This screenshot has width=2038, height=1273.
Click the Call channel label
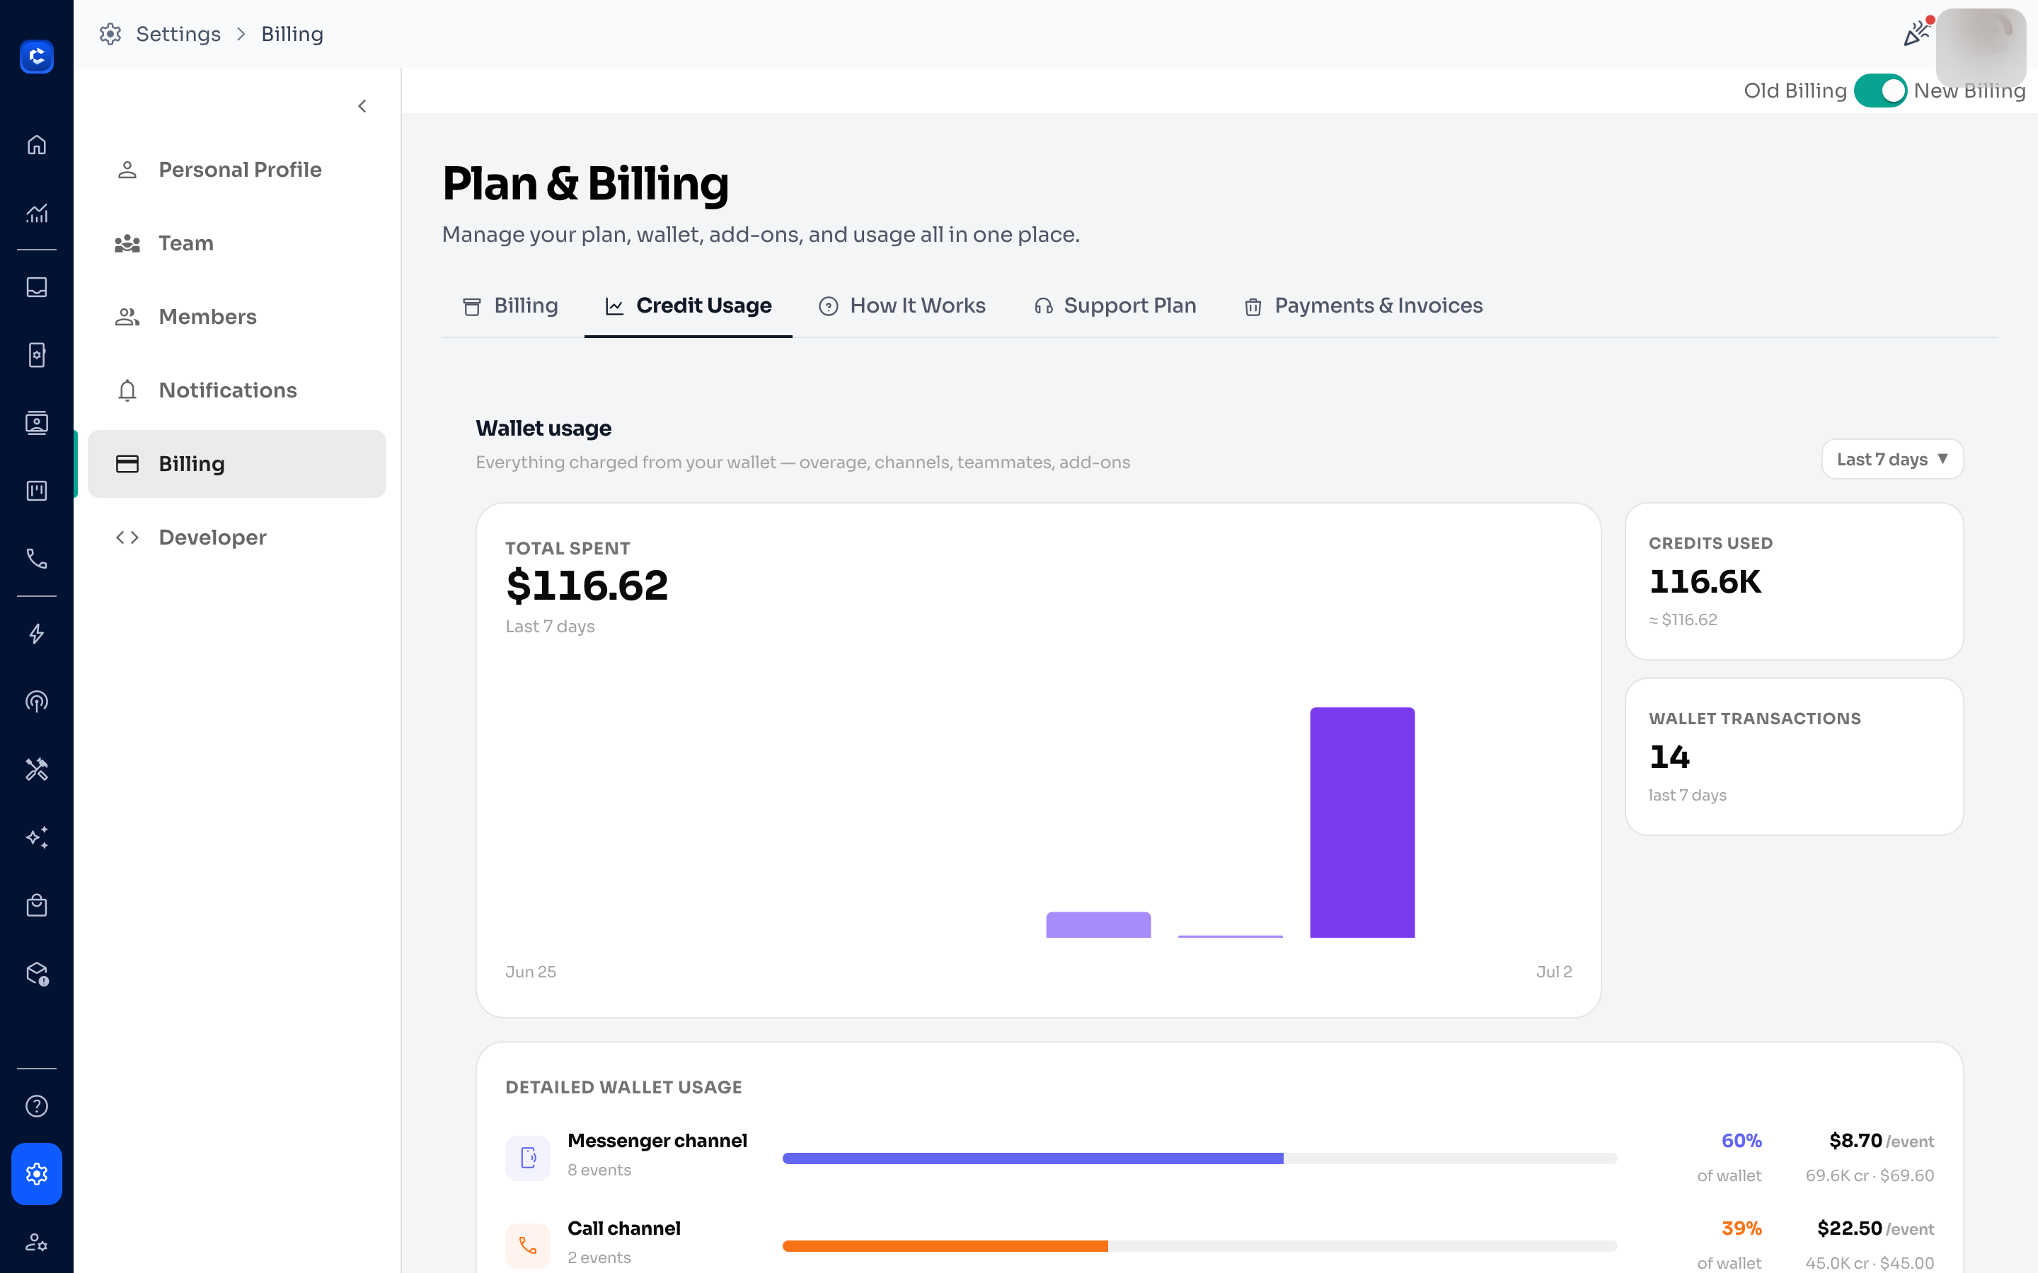624,1228
